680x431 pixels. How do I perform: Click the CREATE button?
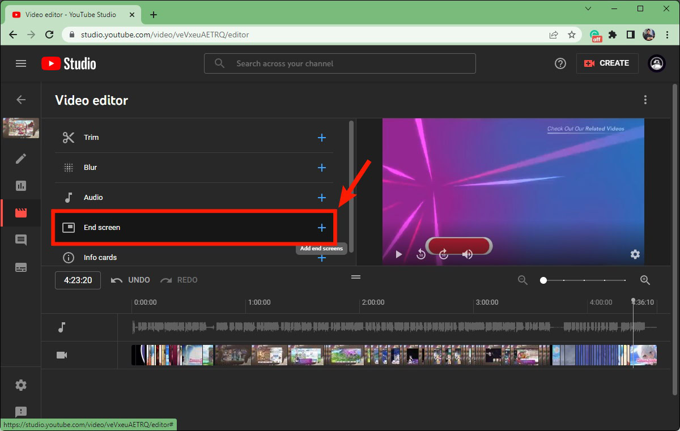[x=607, y=63]
